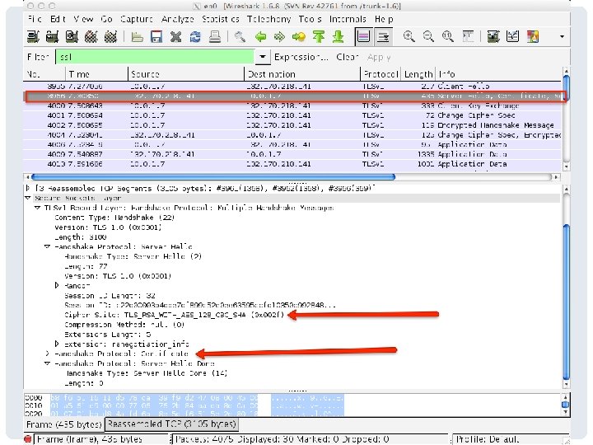Restart the current capture icon
Image resolution: width=593 pixels, height=445 pixels.
click(110, 37)
